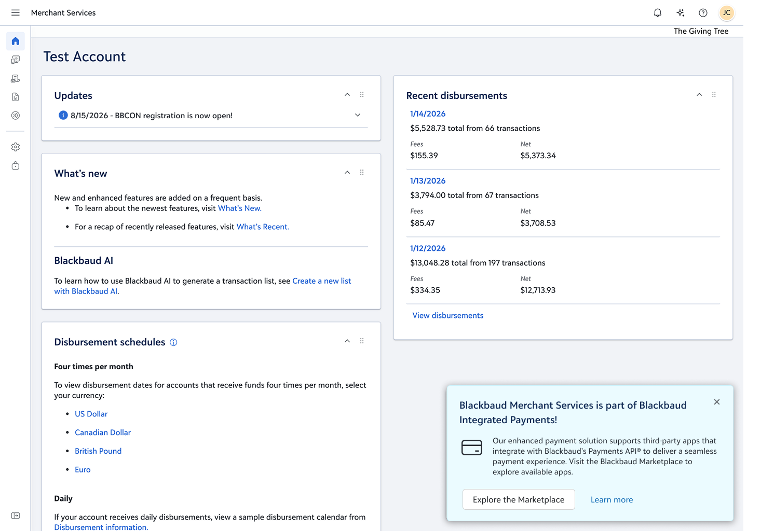Click the $3,708.53 net amount
Image resolution: width=761 pixels, height=531 pixels.
[538, 223]
